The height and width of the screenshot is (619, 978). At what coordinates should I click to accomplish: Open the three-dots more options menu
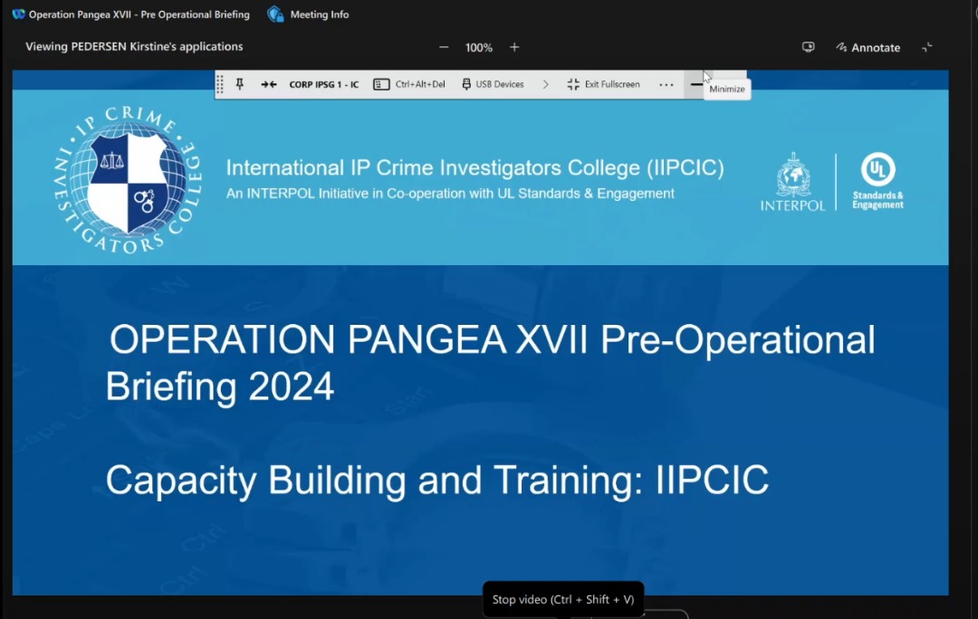tap(666, 85)
